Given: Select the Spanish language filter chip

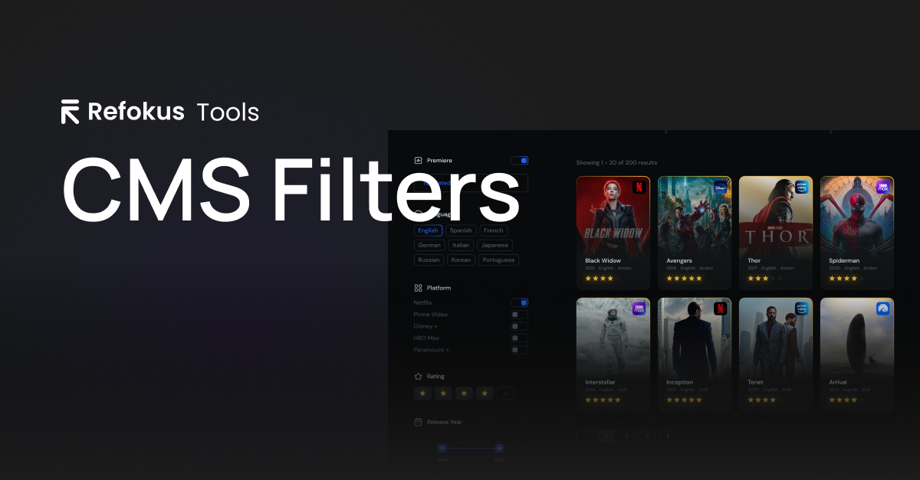Looking at the screenshot, I should [461, 230].
